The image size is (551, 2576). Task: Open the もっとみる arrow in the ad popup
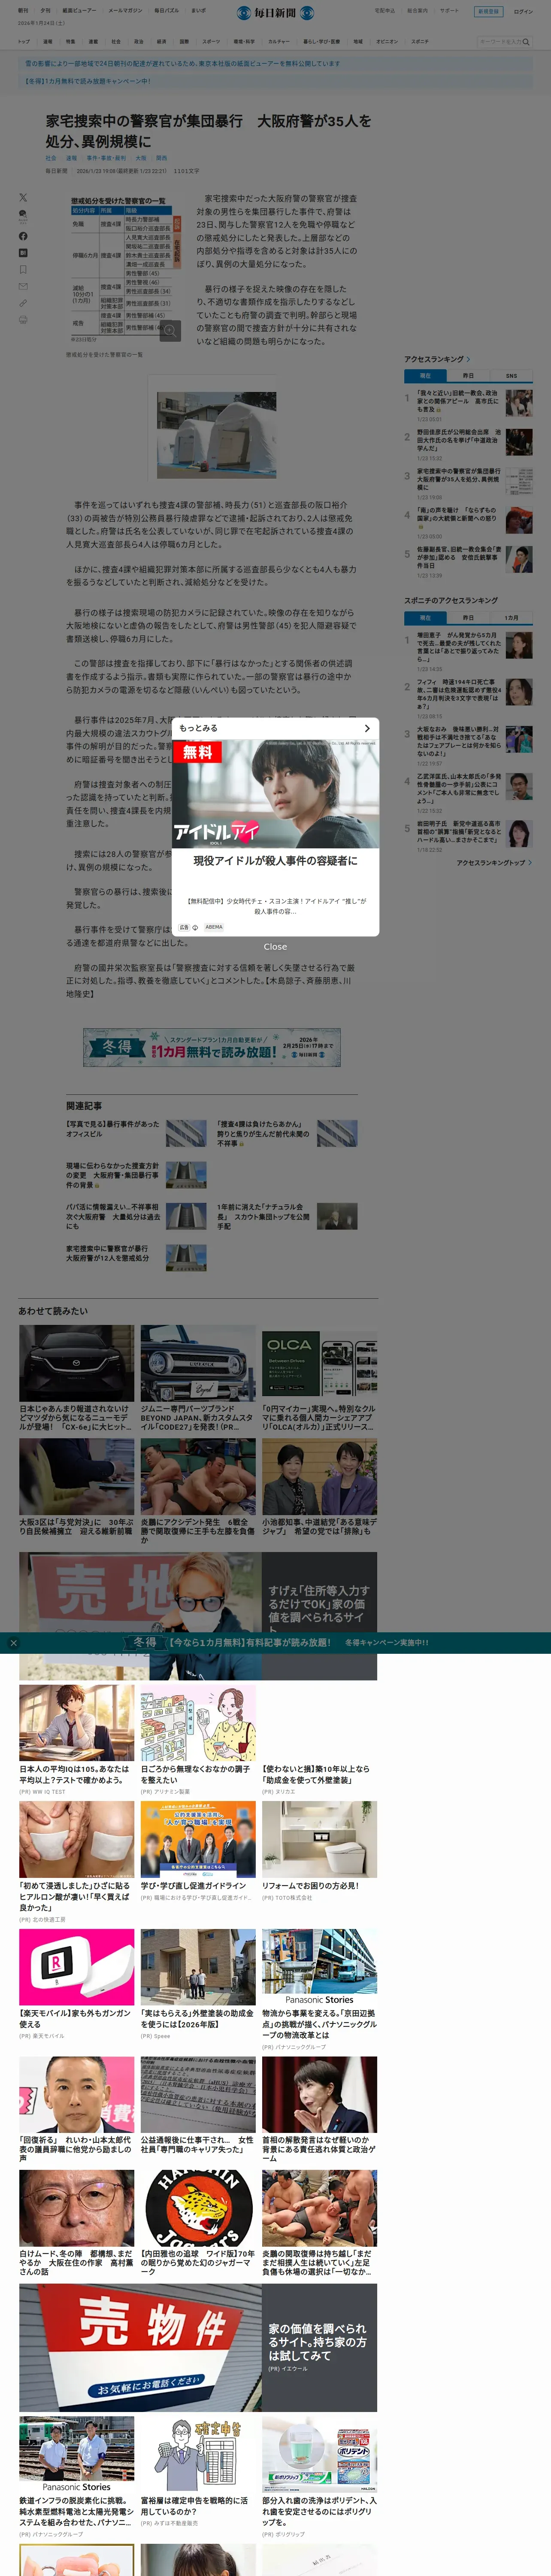(x=367, y=728)
